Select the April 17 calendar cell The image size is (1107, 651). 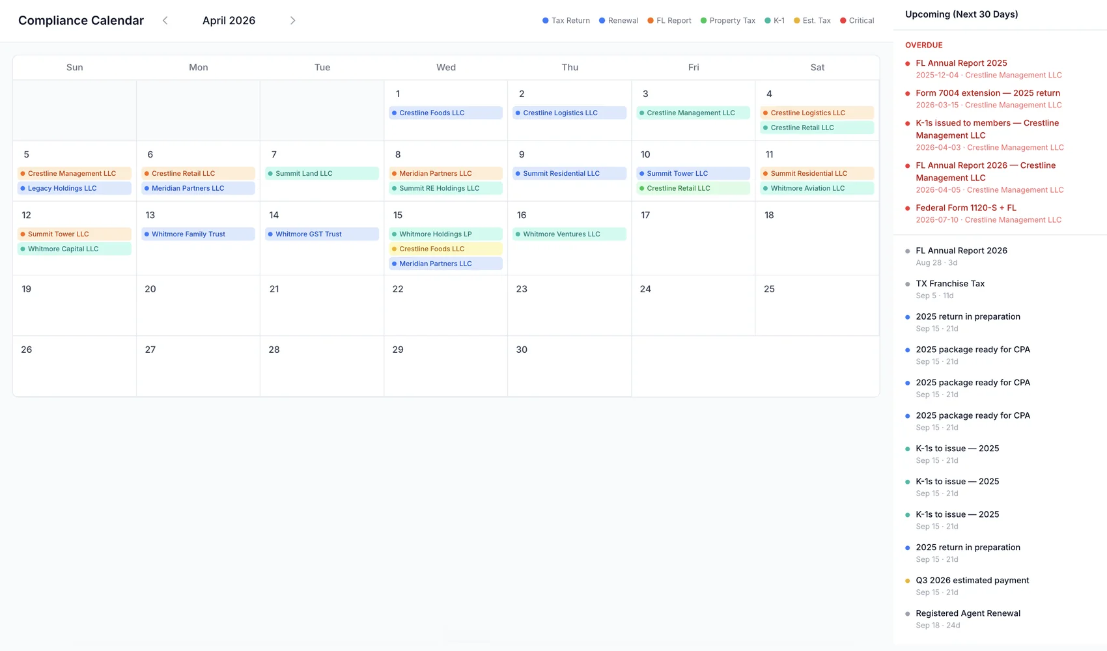(x=693, y=238)
